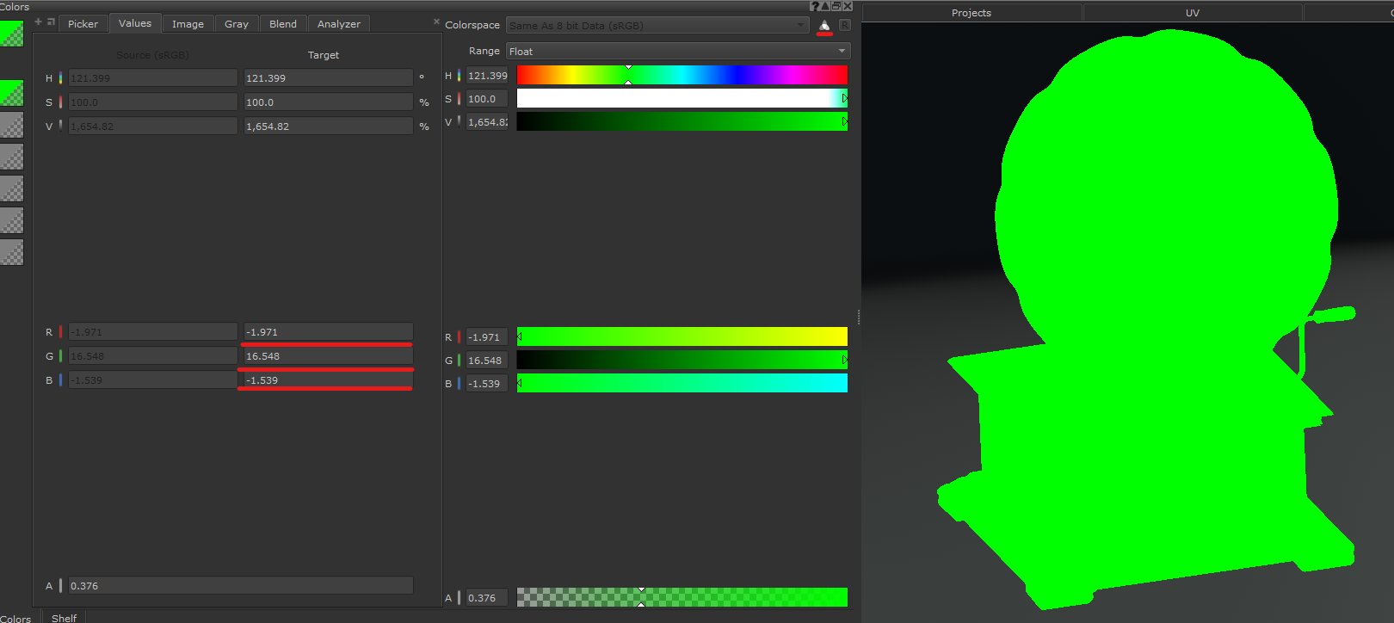Open the Projects tab above the viewport
1394x623 pixels.
click(971, 13)
